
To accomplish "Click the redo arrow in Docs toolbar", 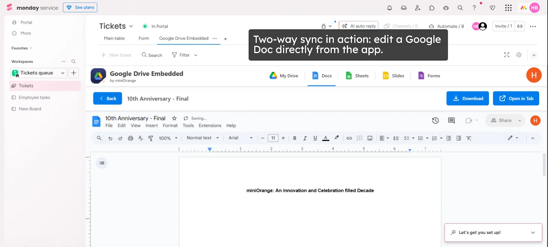I will [120, 138].
